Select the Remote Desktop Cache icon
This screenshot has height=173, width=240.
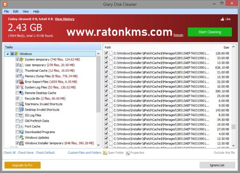(21, 93)
